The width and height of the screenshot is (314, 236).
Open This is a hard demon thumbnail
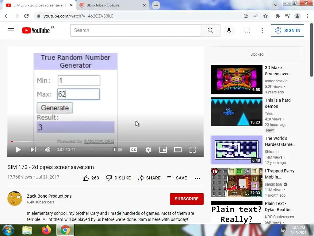point(236,112)
